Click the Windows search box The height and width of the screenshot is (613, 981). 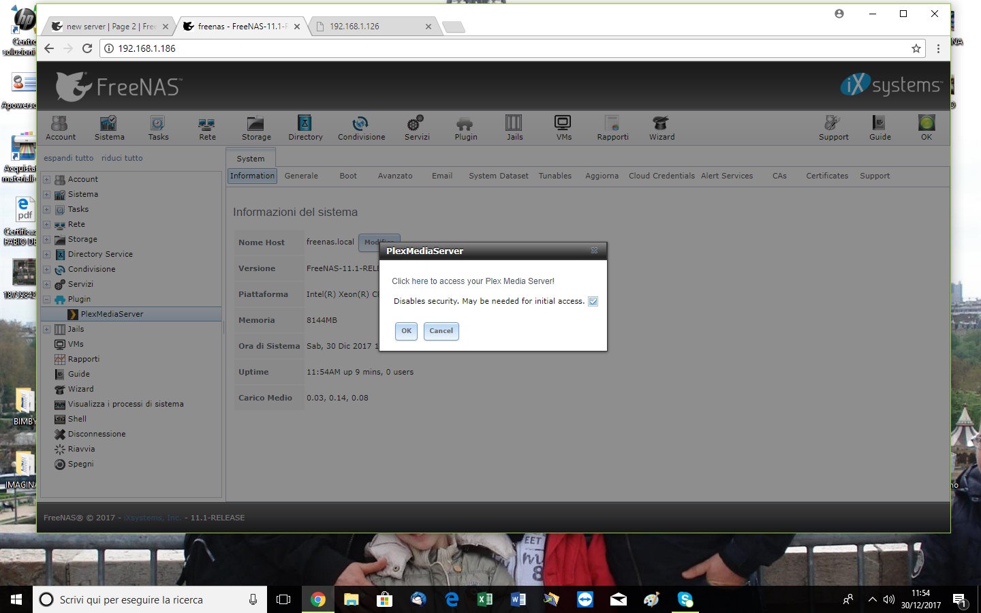[150, 599]
